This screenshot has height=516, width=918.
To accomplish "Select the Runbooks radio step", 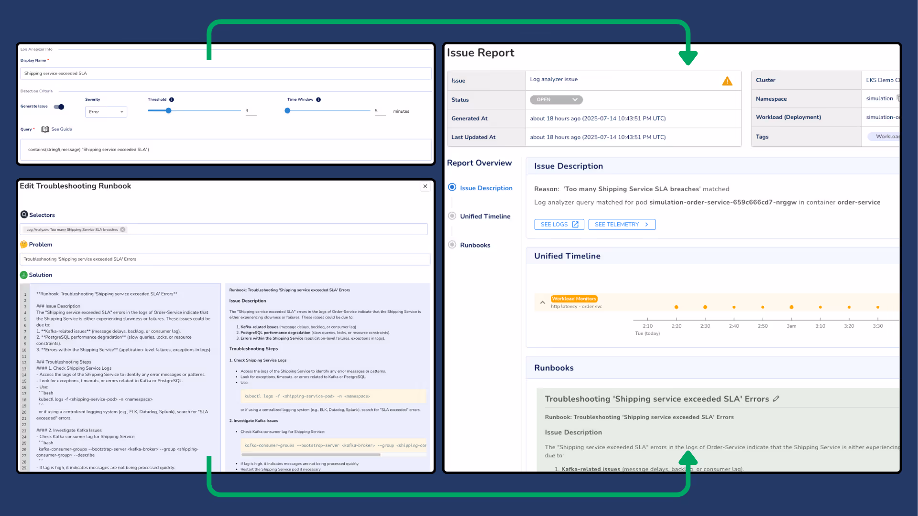I will (x=452, y=245).
